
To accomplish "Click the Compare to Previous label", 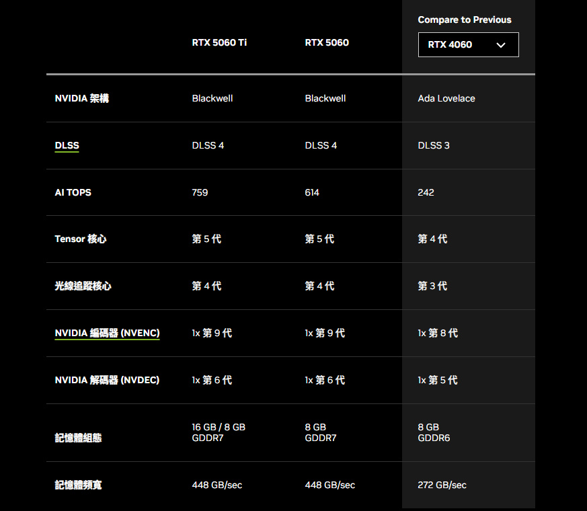I will pyautogui.click(x=465, y=19).
